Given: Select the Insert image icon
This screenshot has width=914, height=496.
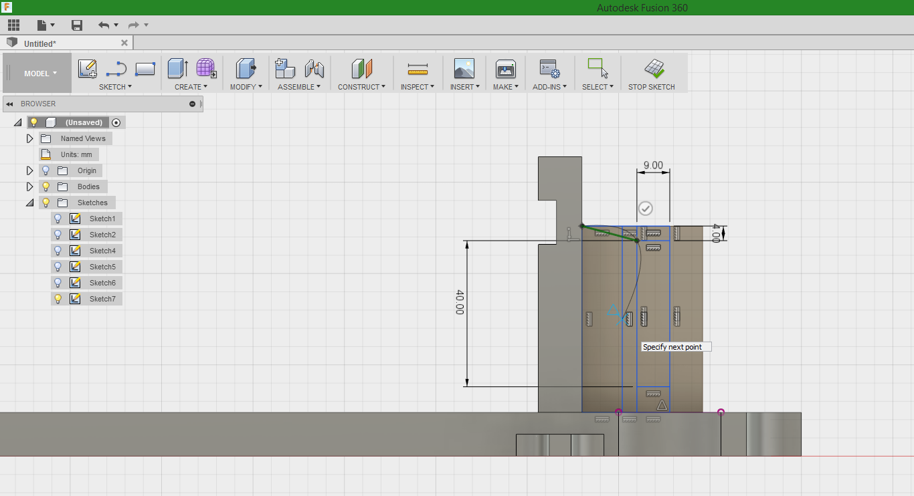Looking at the screenshot, I should click(464, 69).
